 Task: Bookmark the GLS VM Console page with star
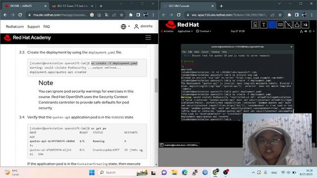(x=280, y=15)
